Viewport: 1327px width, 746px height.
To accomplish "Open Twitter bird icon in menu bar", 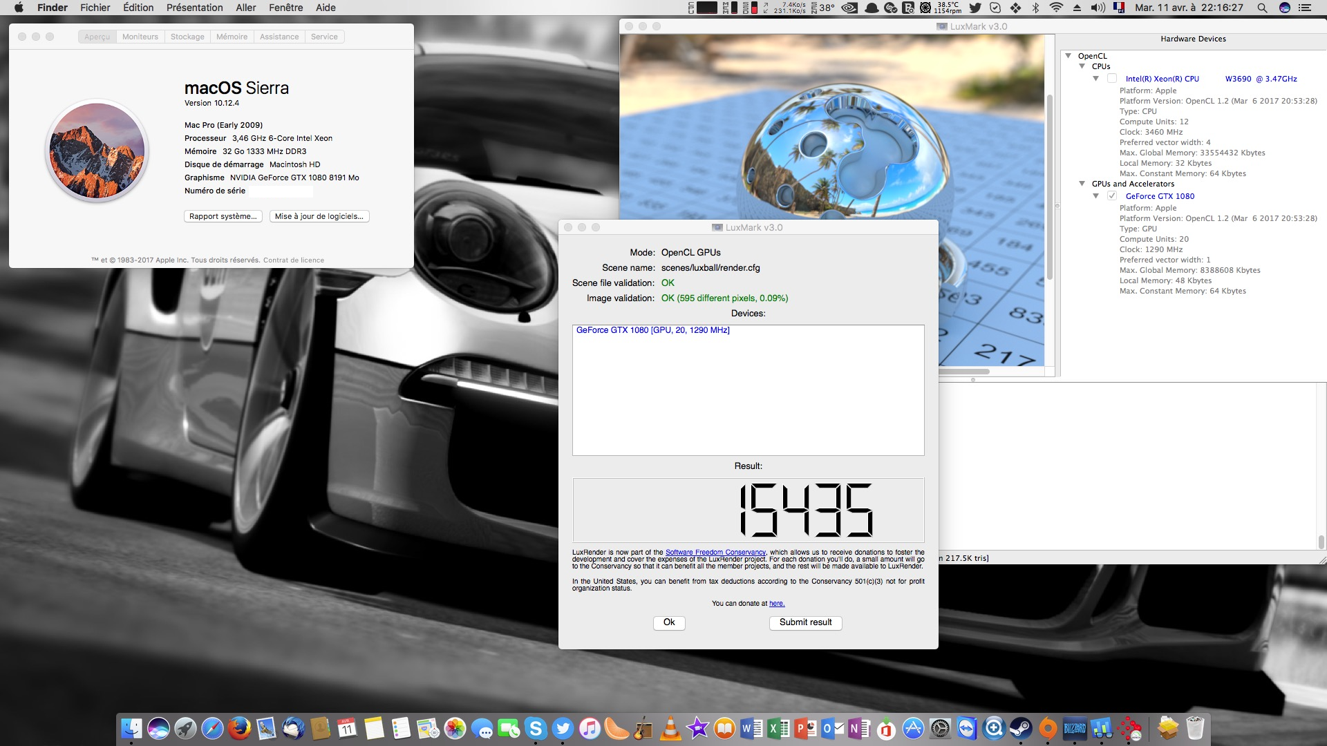I will (975, 8).
